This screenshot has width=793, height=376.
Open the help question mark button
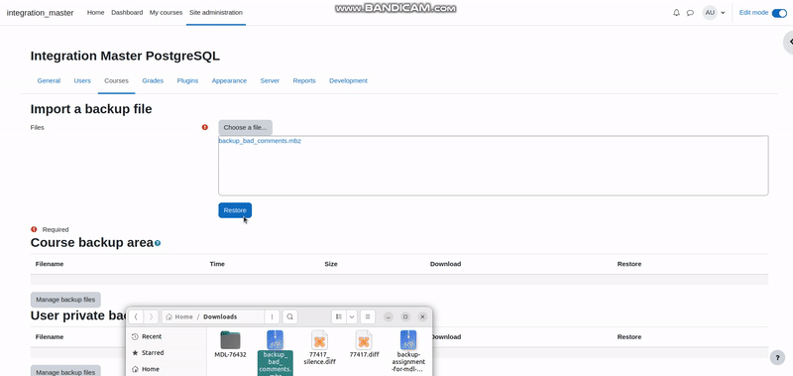(x=777, y=358)
